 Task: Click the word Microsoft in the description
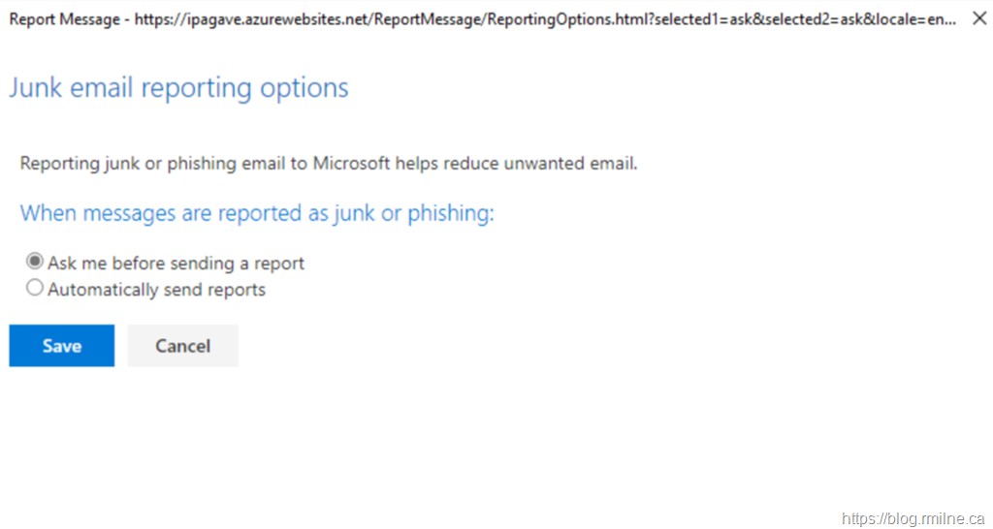(350, 163)
